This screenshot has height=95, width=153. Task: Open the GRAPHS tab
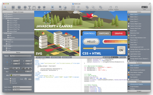click(119, 33)
